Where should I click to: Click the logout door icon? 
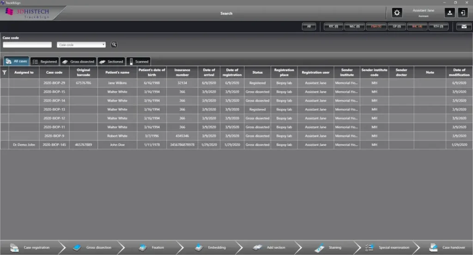(463, 12)
